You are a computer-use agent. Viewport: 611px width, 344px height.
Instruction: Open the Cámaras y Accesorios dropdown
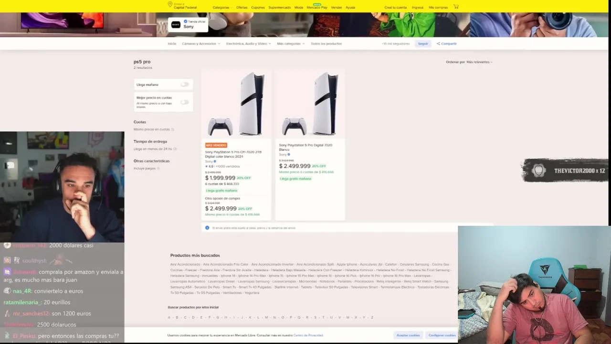pyautogui.click(x=201, y=43)
